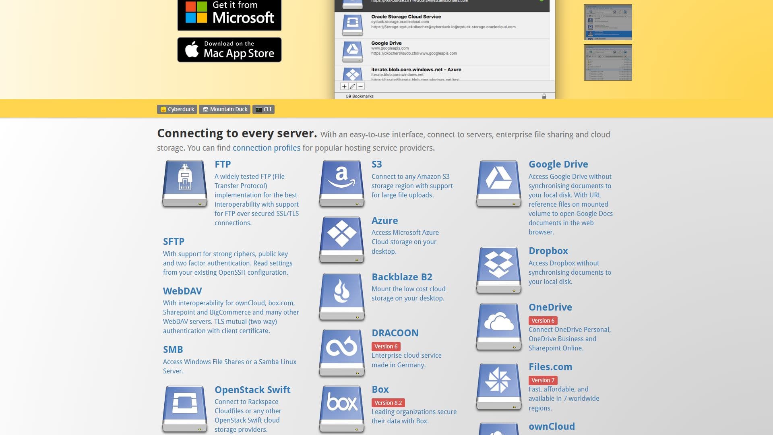Click the Azure bookmark icon in screenshot

pyautogui.click(x=352, y=74)
